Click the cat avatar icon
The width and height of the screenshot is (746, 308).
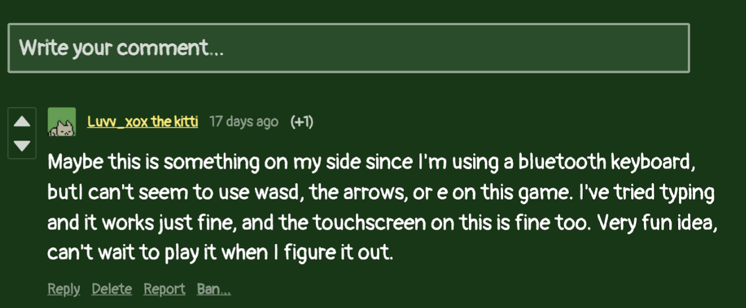pos(62,122)
